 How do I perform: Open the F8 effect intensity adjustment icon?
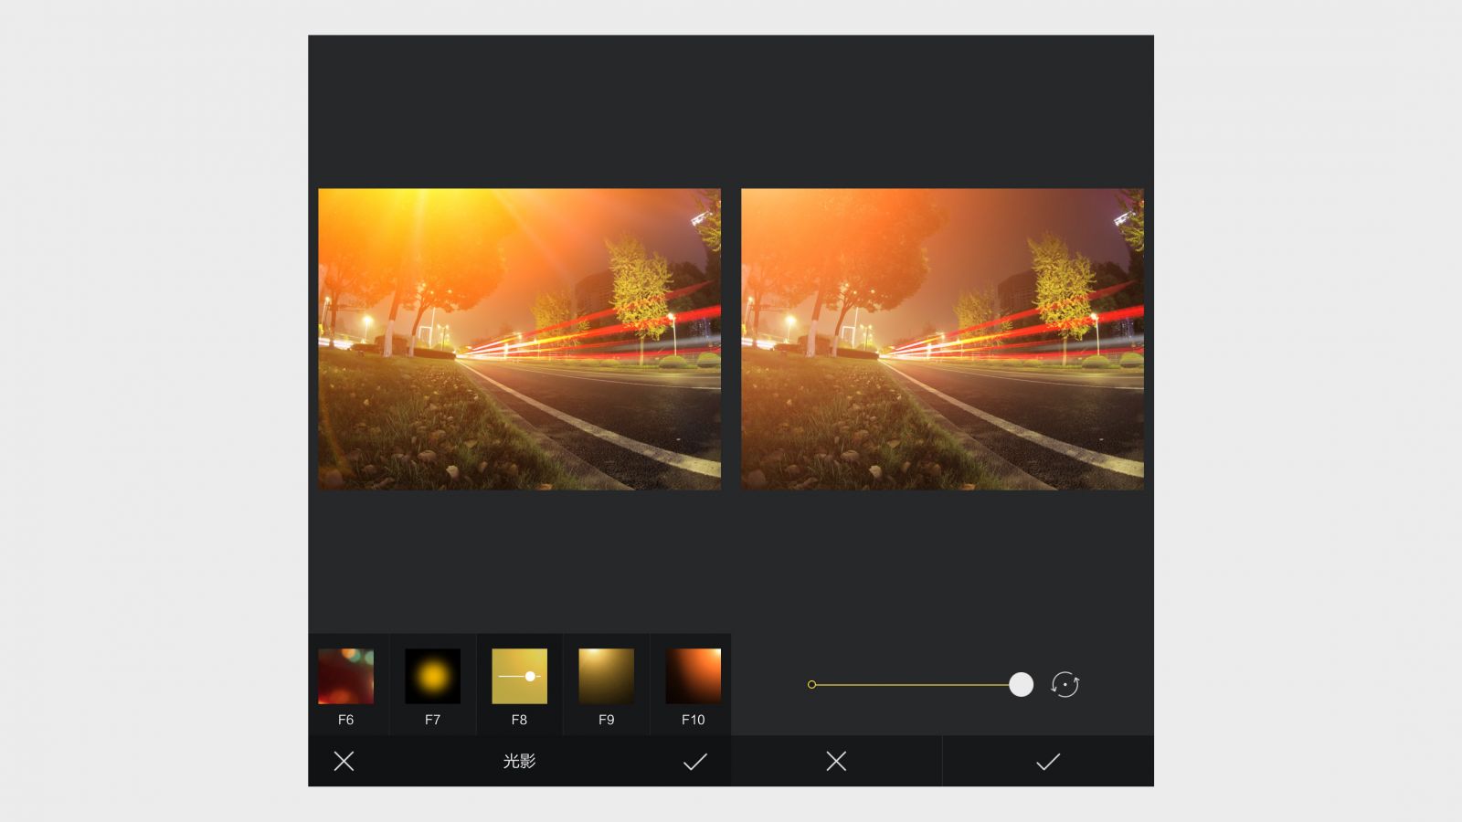[519, 676]
